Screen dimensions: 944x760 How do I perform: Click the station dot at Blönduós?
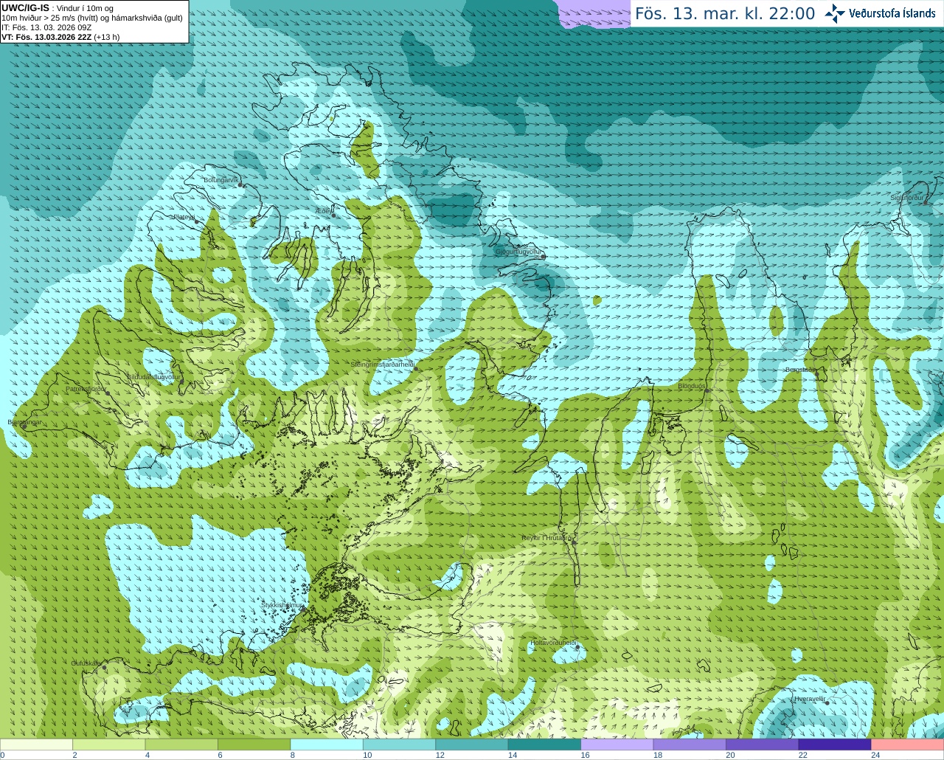click(x=707, y=390)
